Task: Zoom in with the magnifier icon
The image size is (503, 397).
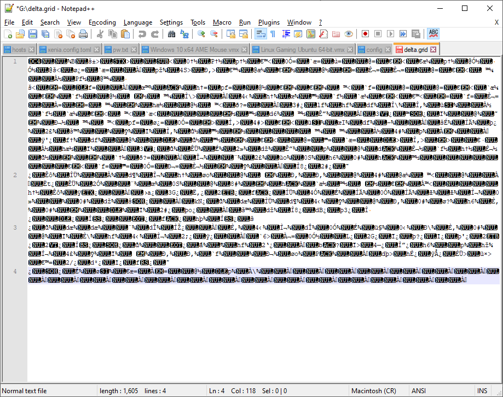Action: pos(201,34)
